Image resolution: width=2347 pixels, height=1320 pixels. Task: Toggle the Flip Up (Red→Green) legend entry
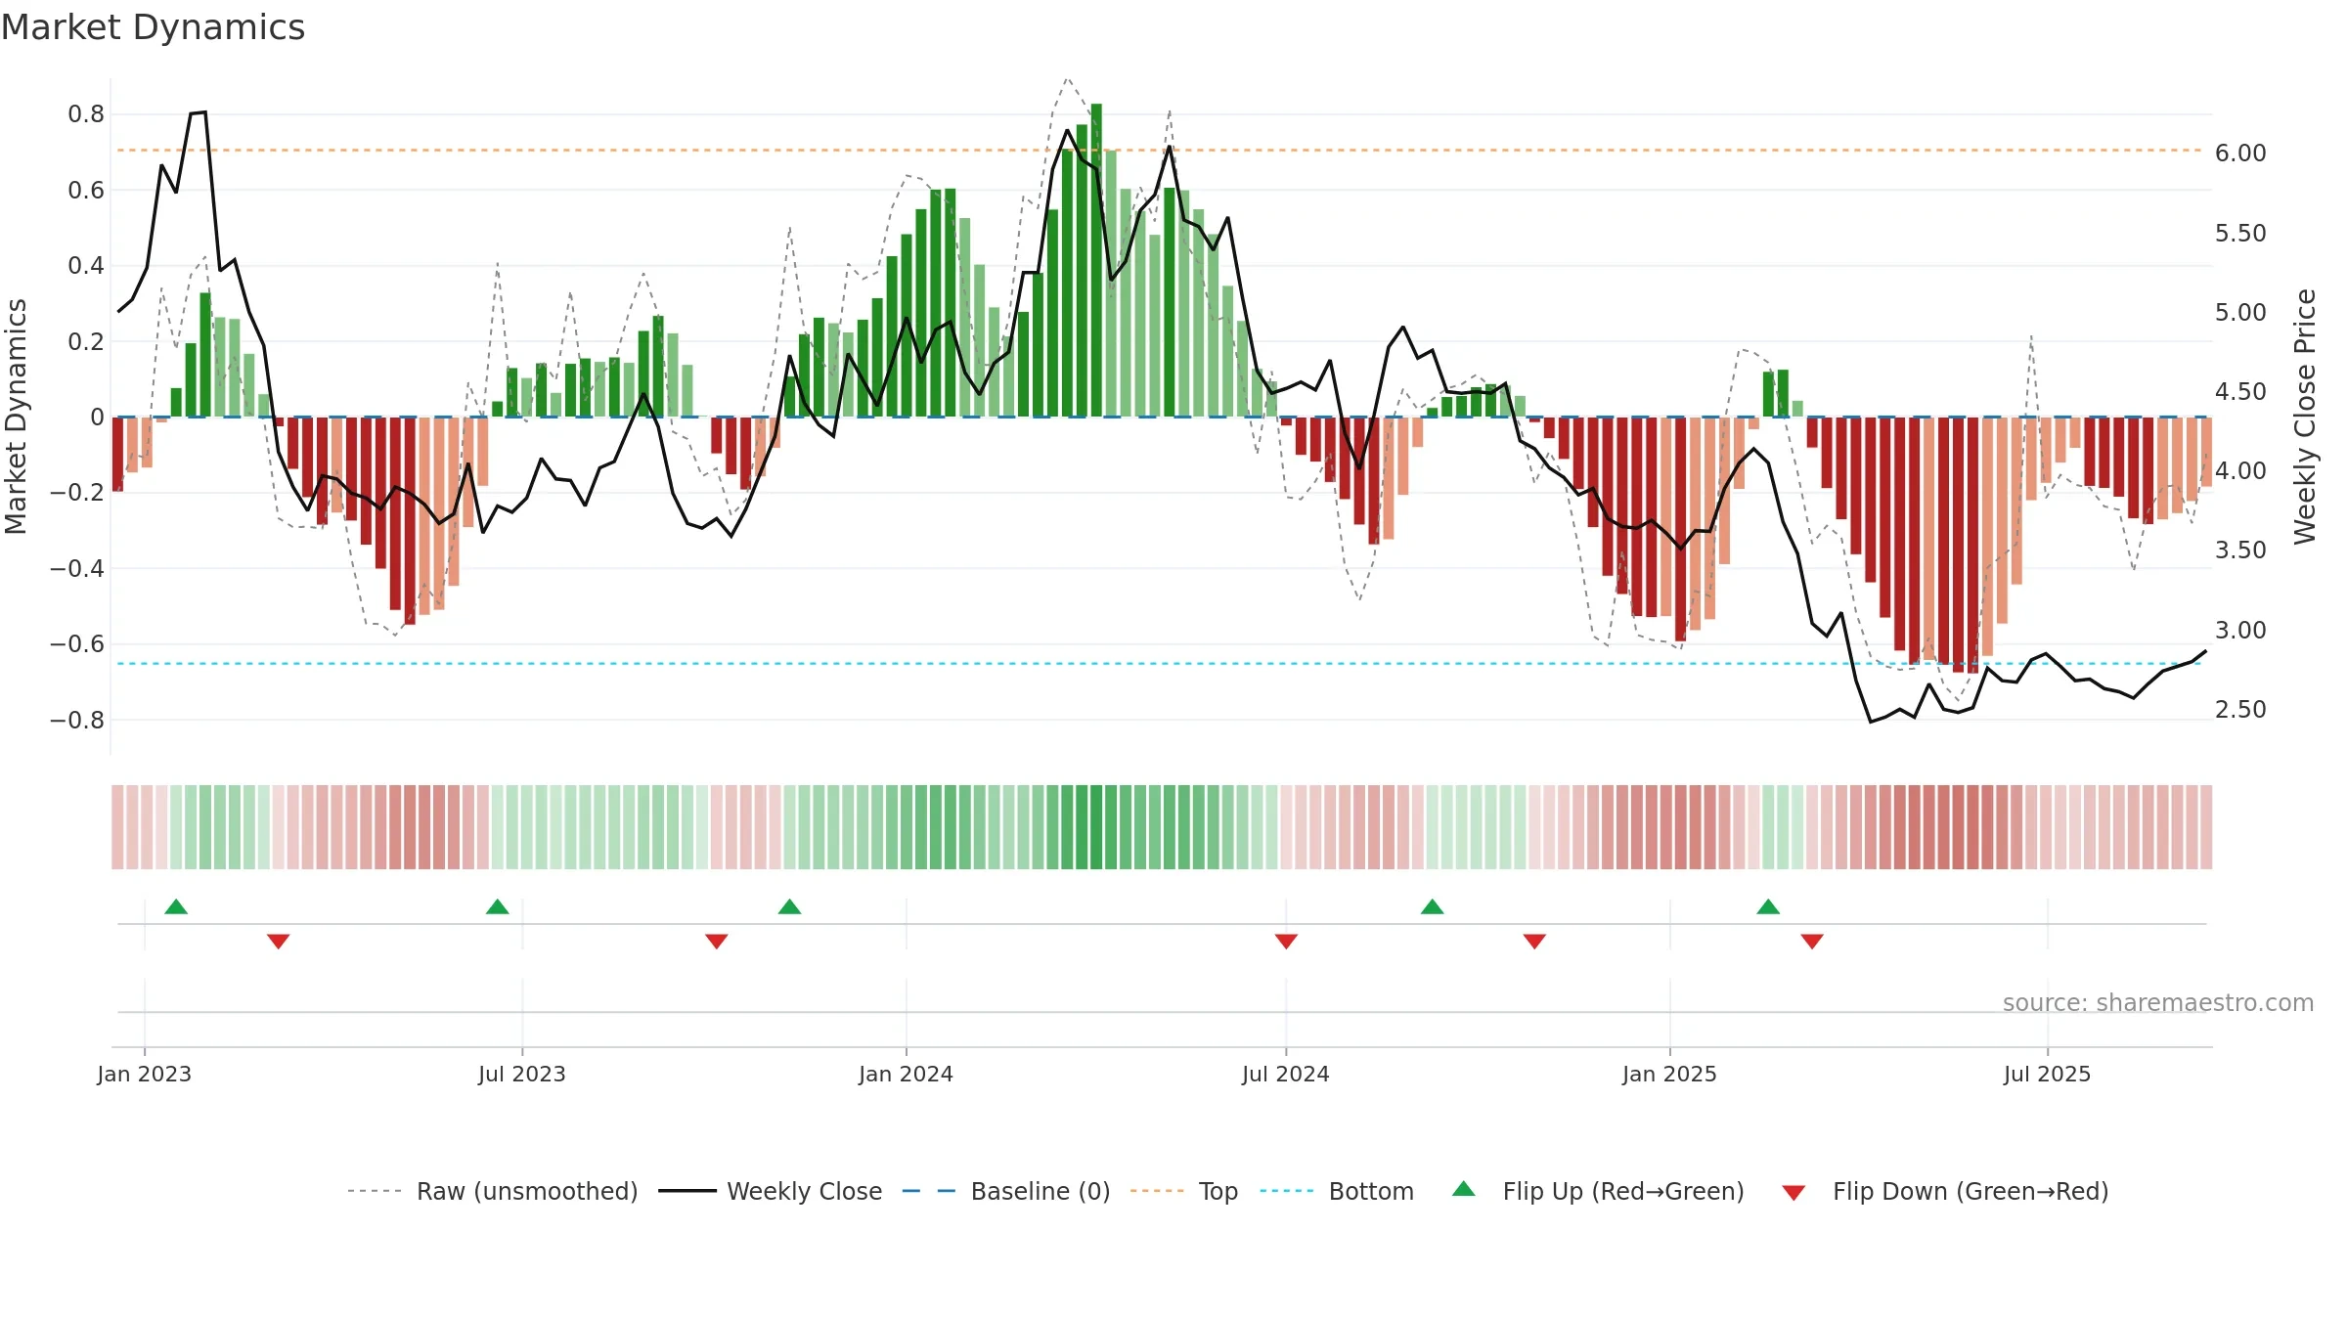pyautogui.click(x=1598, y=1191)
